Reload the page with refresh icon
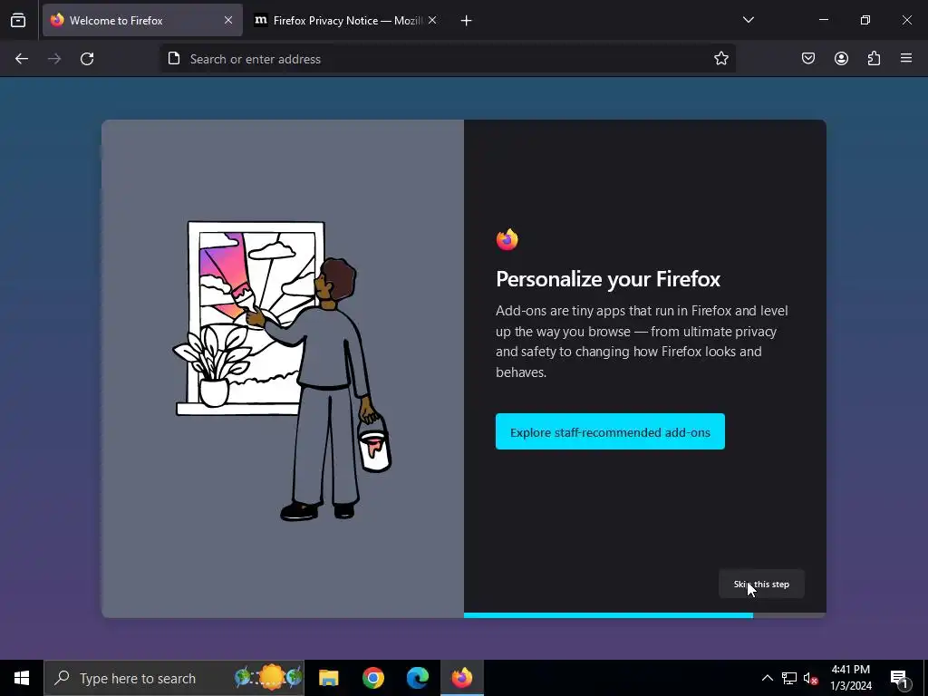Viewport: 928px width, 696px height. [87, 59]
